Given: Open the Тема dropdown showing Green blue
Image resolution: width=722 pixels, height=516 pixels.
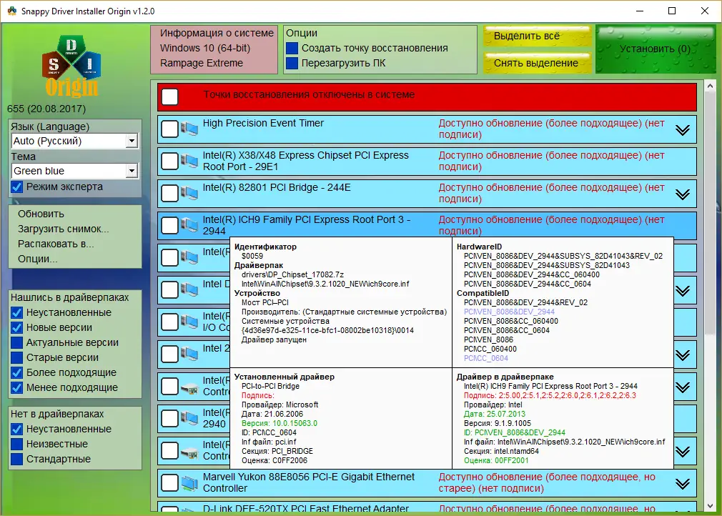Looking at the screenshot, I should 131,171.
